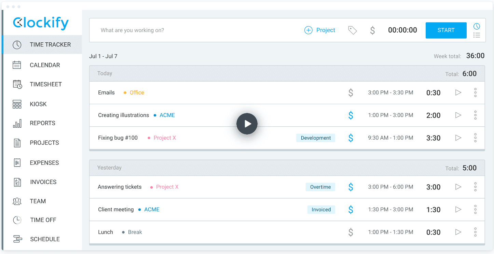Resume timer for the Emails entry

(458, 93)
